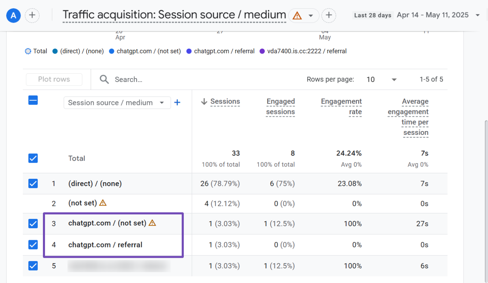Expand the date range picker dropdown arrow
The height and width of the screenshot is (283, 488).
click(x=477, y=15)
